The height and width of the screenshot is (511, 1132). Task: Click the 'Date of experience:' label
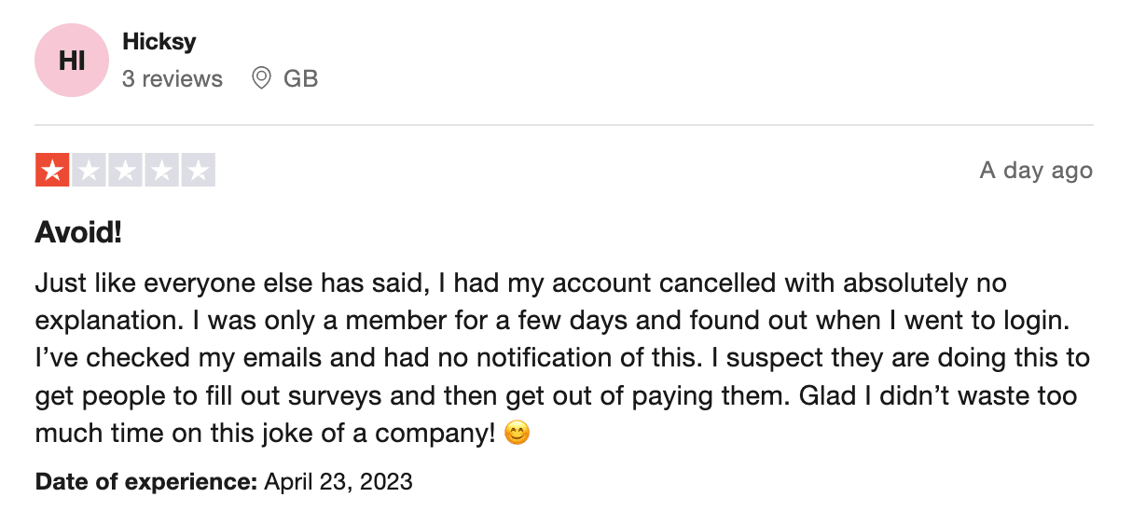coord(146,482)
